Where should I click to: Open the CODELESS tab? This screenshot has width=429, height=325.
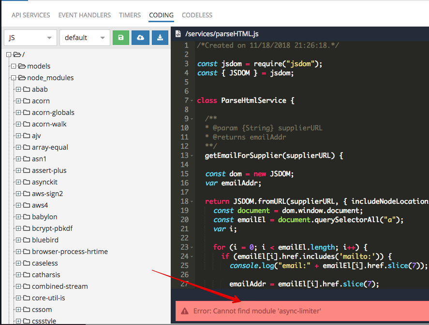197,15
